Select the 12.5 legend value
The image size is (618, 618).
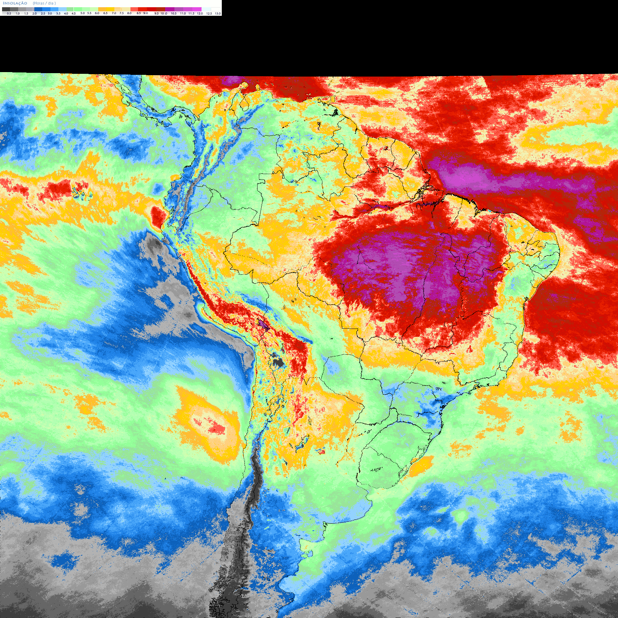coord(209,13)
